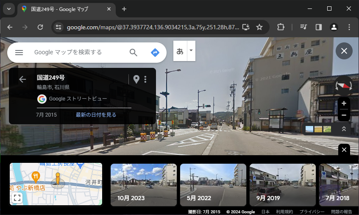
Task: Open the プライバシー privacy link
Action: tap(312, 212)
